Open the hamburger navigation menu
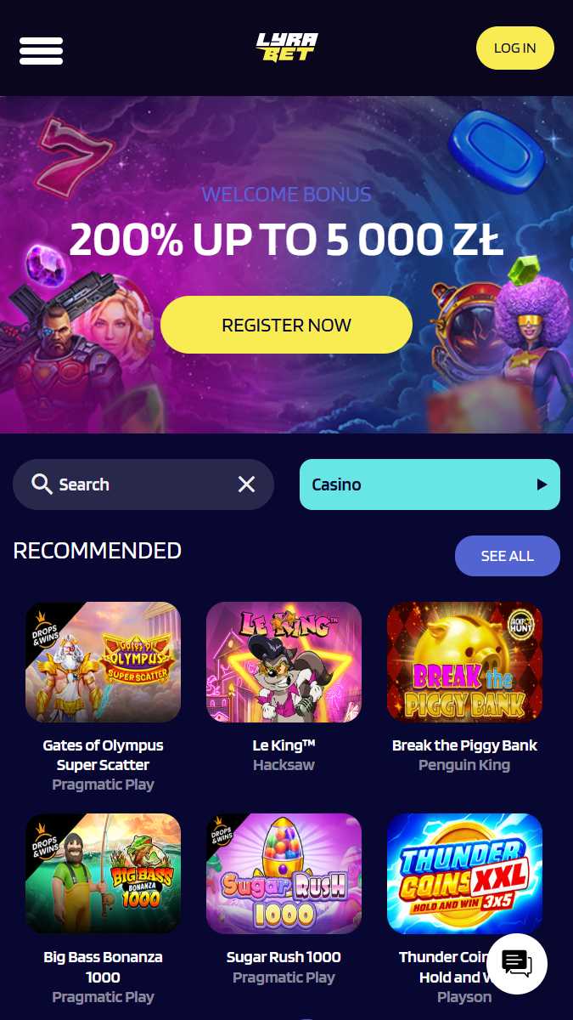 [x=41, y=50]
